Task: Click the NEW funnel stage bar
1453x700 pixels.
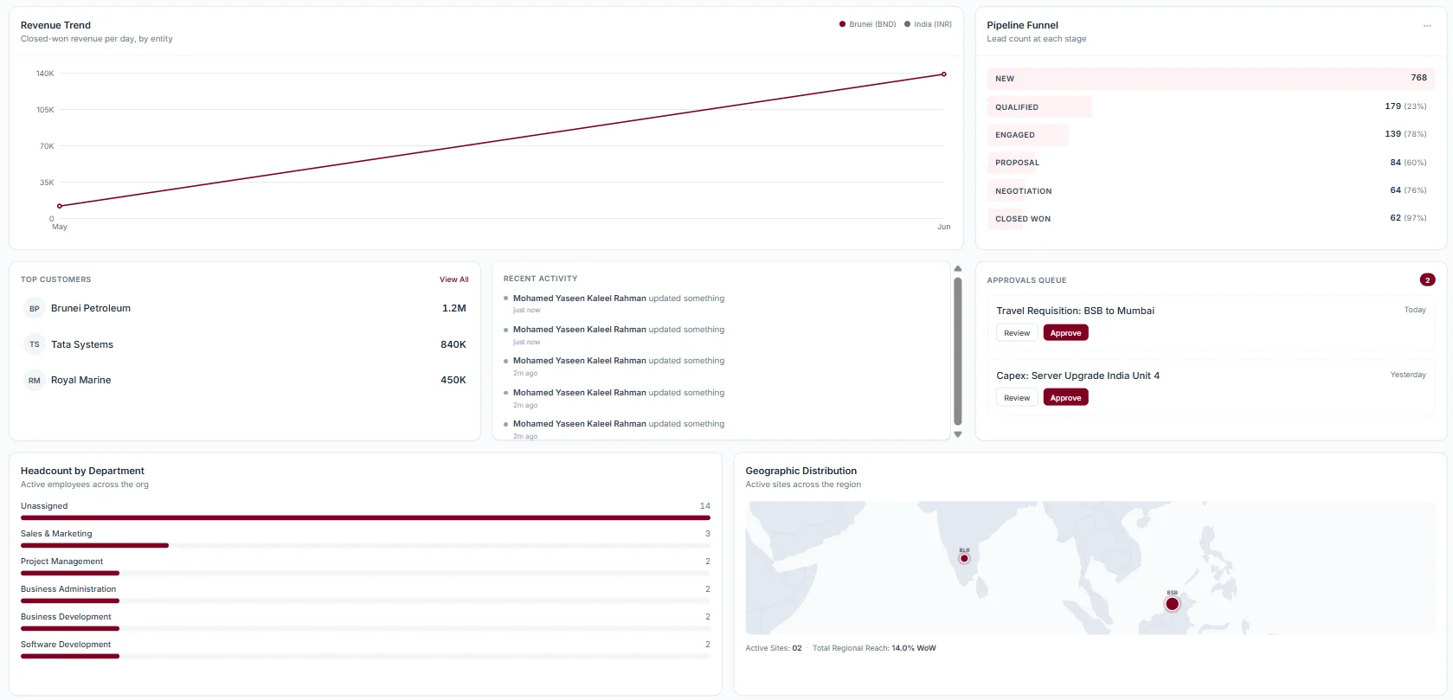Action: tap(1211, 79)
